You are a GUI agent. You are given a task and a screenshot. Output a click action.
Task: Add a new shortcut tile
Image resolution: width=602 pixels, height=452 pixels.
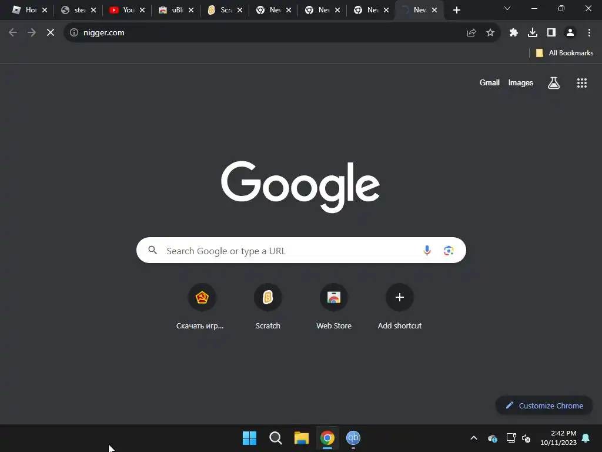[400, 306]
